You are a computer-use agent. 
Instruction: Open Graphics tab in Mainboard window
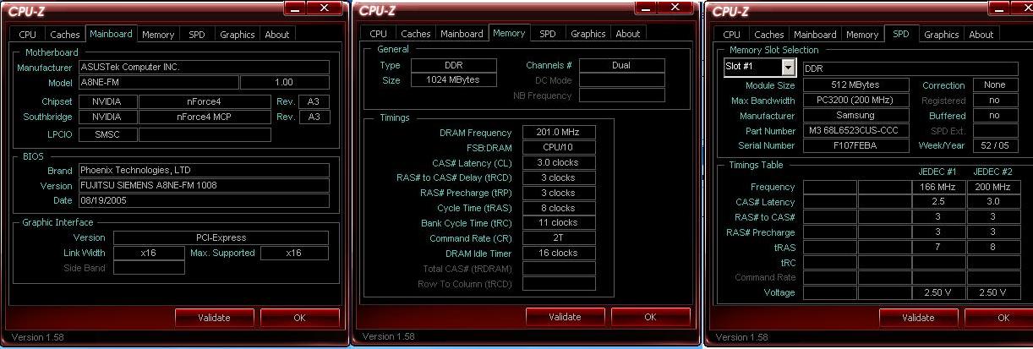coord(237,35)
